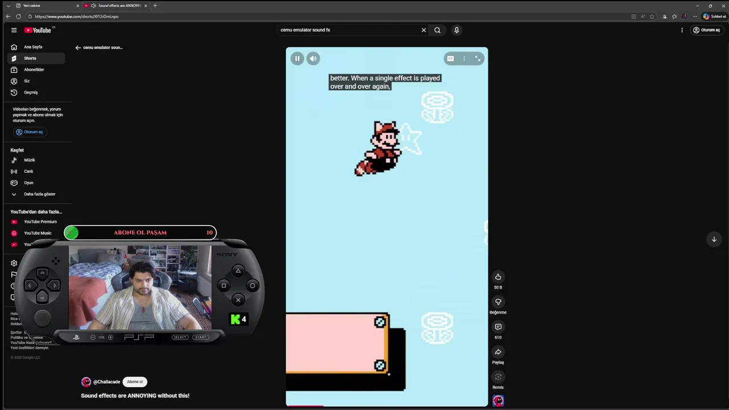
Task: Mute the tab via speaker icon
Action: pos(93,6)
